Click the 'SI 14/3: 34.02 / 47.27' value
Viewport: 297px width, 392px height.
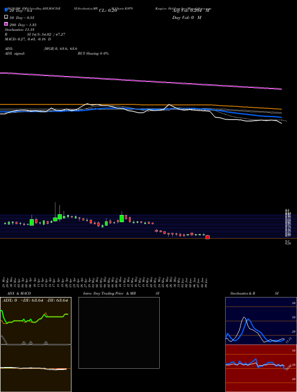[x=46, y=34]
